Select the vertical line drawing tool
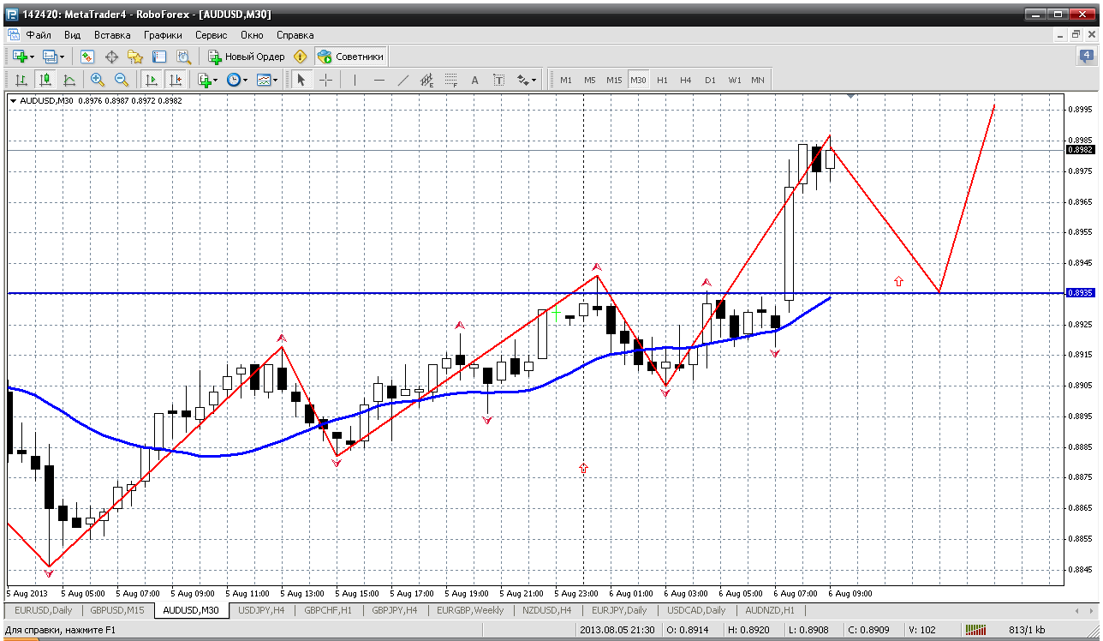Image resolution: width=1103 pixels, height=641 pixels. point(355,80)
